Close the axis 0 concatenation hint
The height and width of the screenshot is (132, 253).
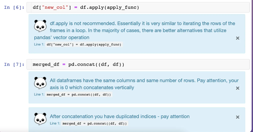tap(238, 88)
